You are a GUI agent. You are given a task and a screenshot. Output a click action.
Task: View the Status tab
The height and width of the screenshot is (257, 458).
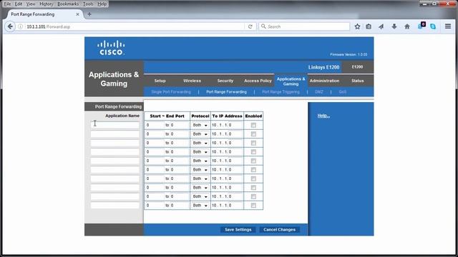tap(358, 81)
